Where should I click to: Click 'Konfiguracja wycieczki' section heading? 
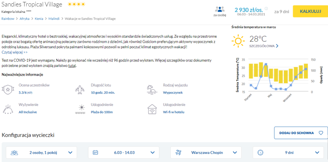28,135
